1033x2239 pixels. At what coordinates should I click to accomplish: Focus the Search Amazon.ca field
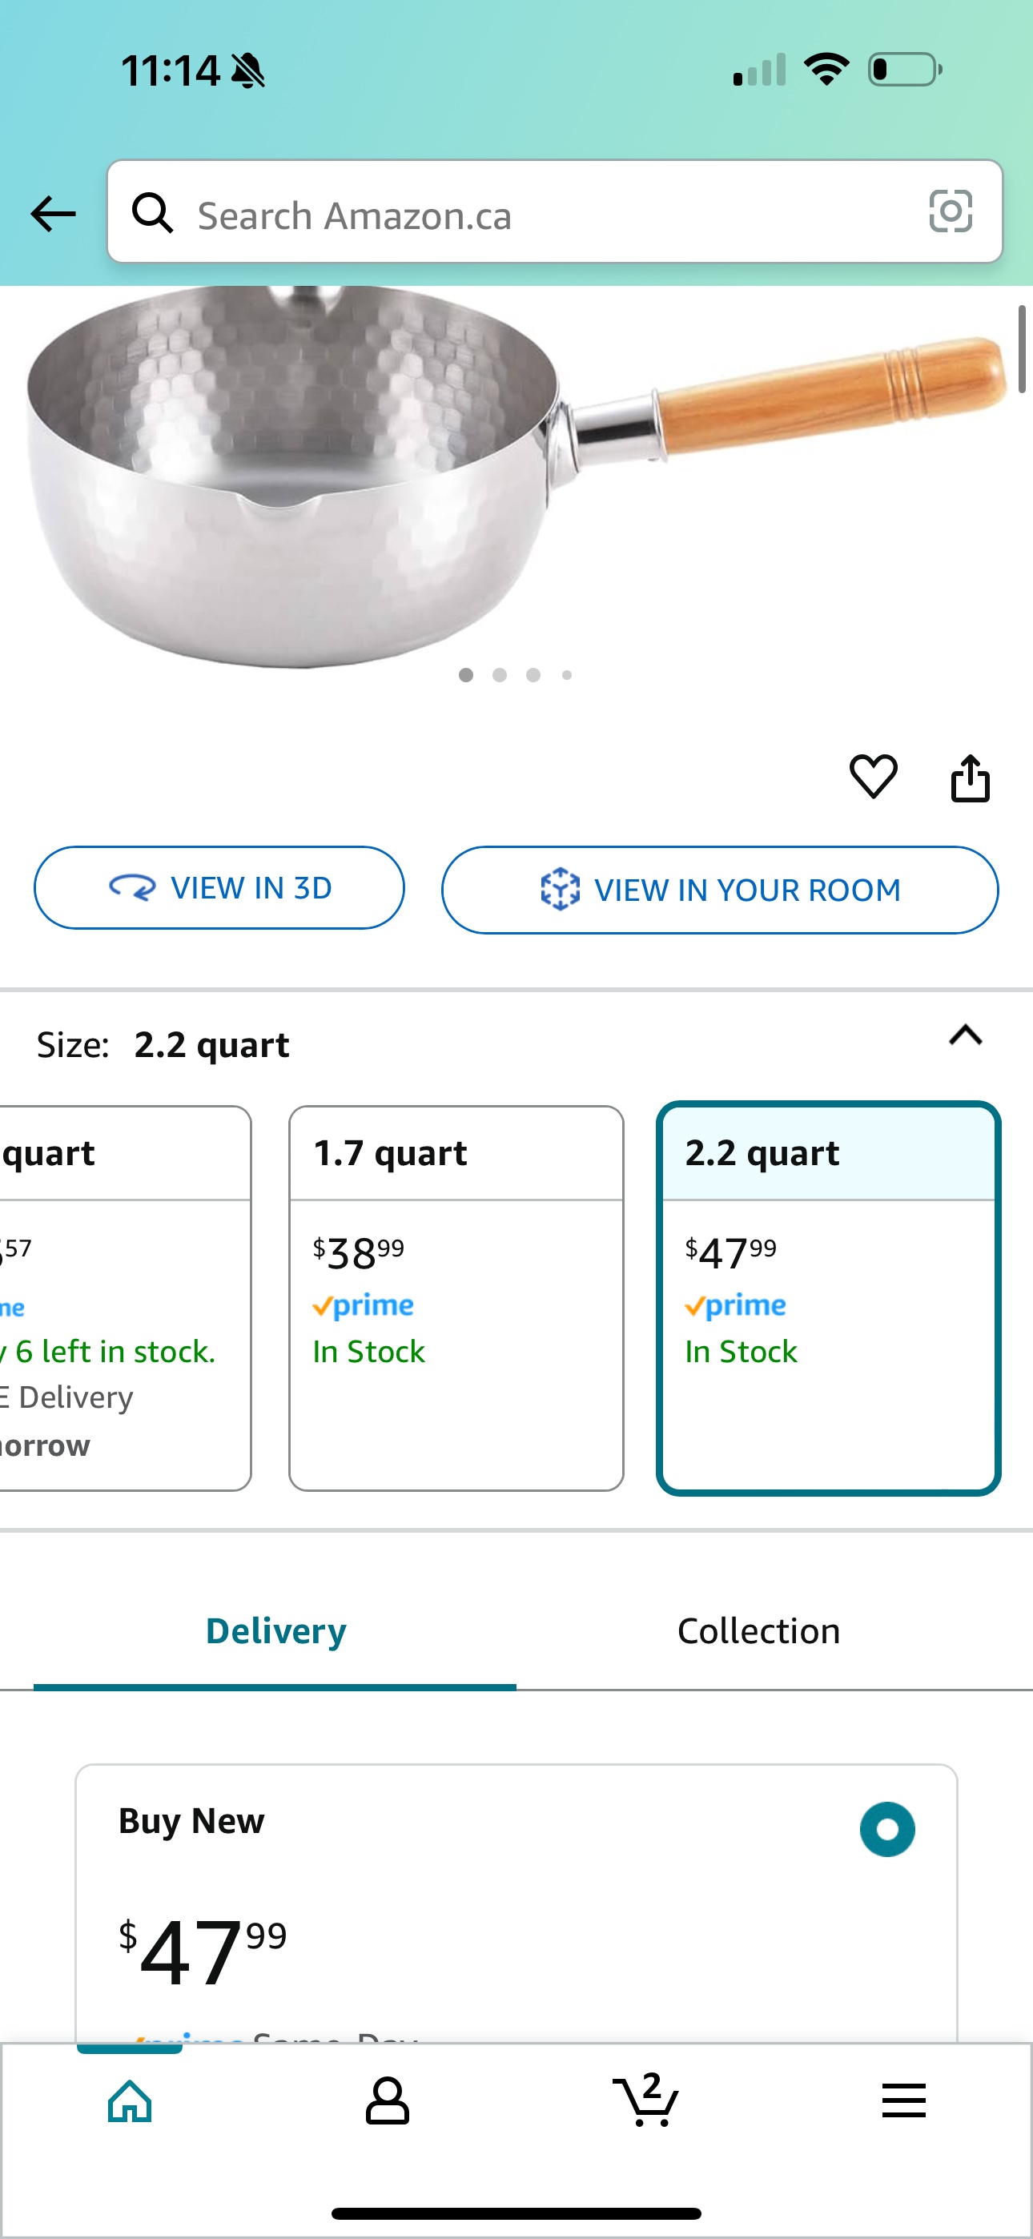click(555, 211)
